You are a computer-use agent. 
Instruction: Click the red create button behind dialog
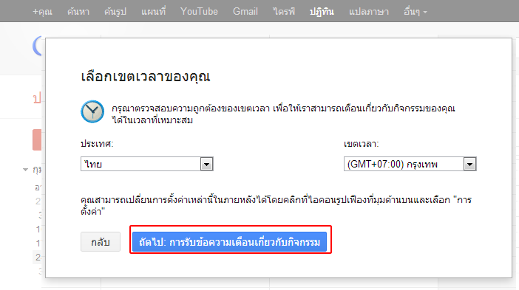(x=37, y=139)
